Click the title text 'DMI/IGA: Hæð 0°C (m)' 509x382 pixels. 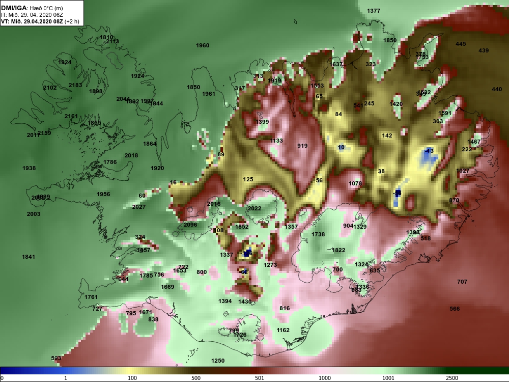coord(32,8)
